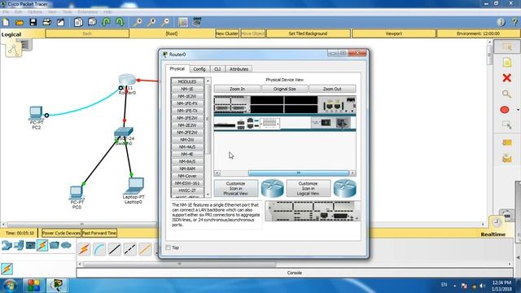Open the Custom Devices Dialog icon
This screenshot has width=521, height=293.
197,22
